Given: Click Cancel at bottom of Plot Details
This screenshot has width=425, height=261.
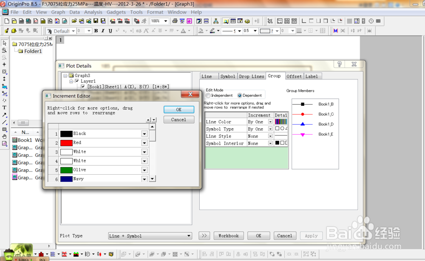Looking at the screenshot, I should (x=285, y=236).
